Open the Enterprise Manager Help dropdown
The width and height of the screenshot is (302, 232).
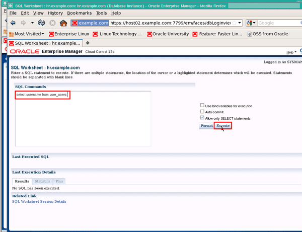[x=291, y=52]
